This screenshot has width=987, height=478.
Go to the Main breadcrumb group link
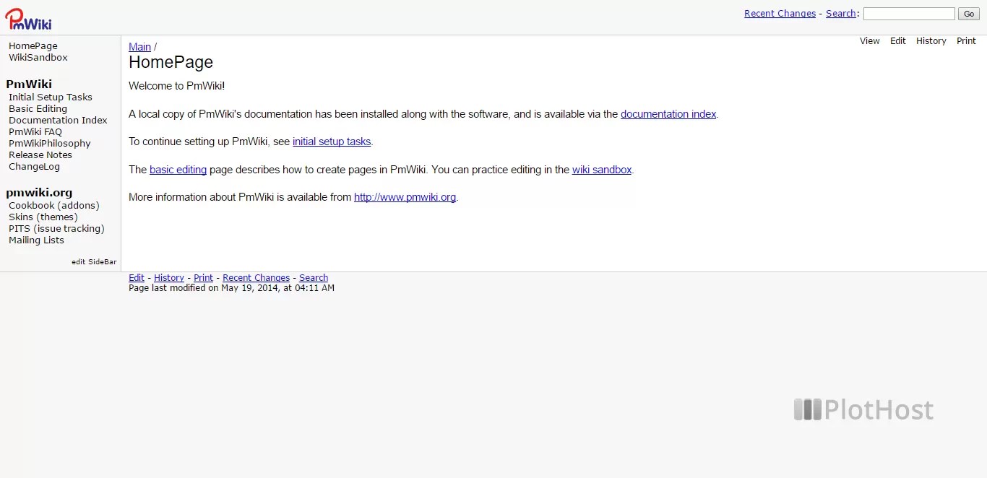point(139,47)
